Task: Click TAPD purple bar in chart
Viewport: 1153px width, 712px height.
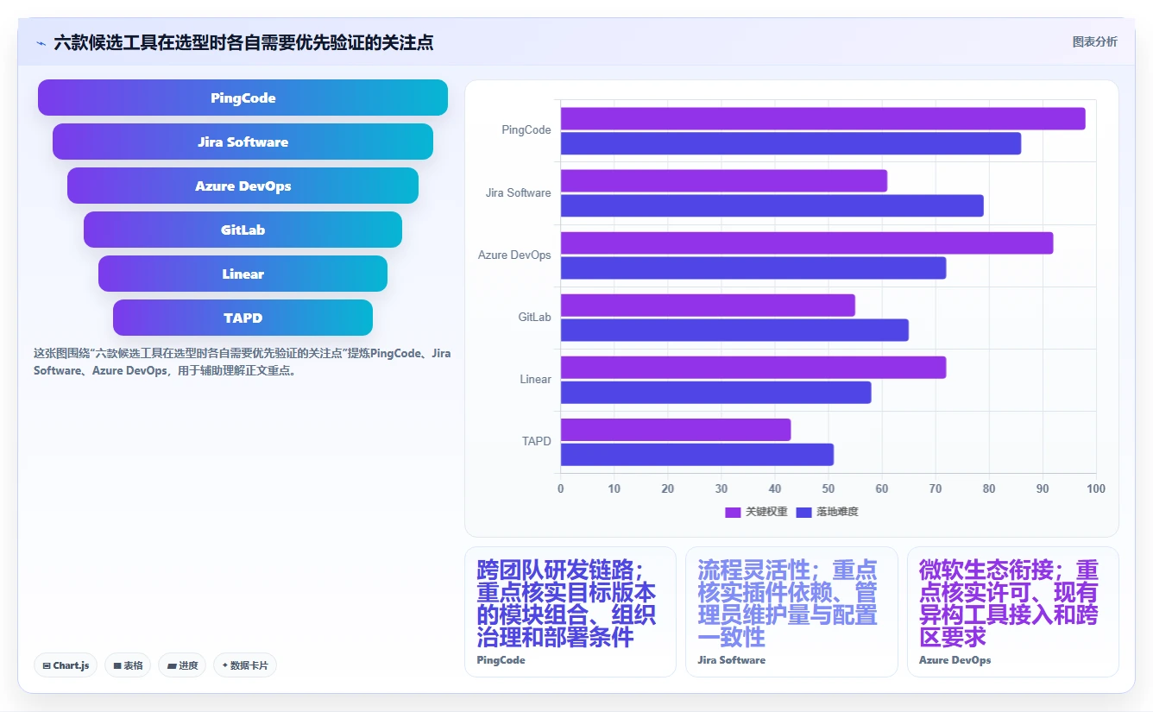Action: coord(676,429)
